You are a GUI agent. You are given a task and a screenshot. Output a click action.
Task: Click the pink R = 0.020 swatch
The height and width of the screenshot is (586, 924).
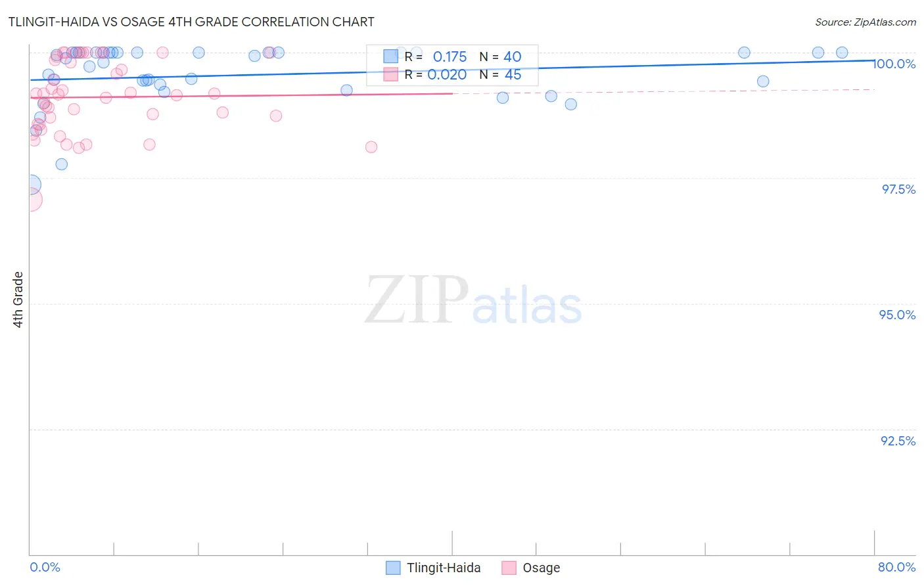click(390, 74)
